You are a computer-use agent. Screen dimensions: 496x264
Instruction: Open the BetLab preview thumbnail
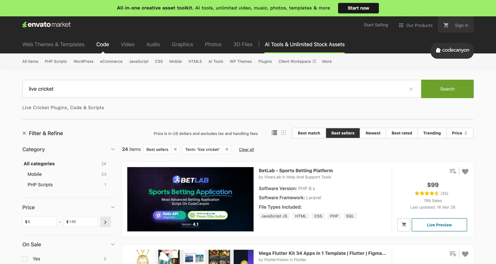pos(190,199)
